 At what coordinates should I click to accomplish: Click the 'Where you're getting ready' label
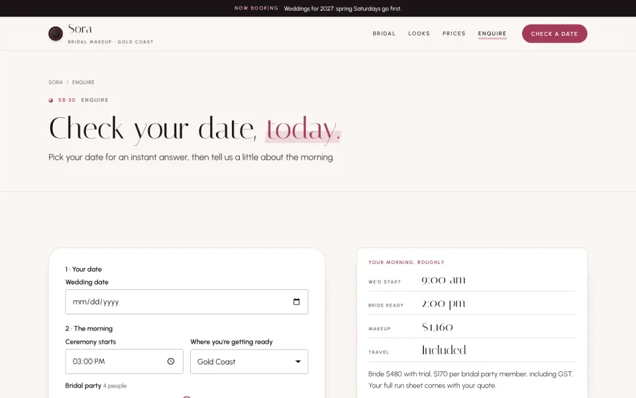[x=232, y=342]
